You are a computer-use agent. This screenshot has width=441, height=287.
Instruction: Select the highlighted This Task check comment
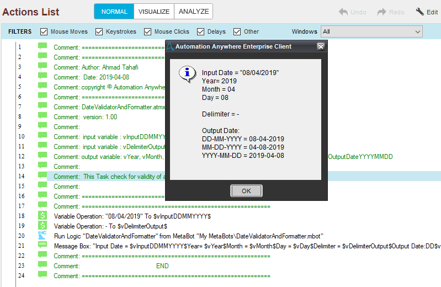[109, 177]
